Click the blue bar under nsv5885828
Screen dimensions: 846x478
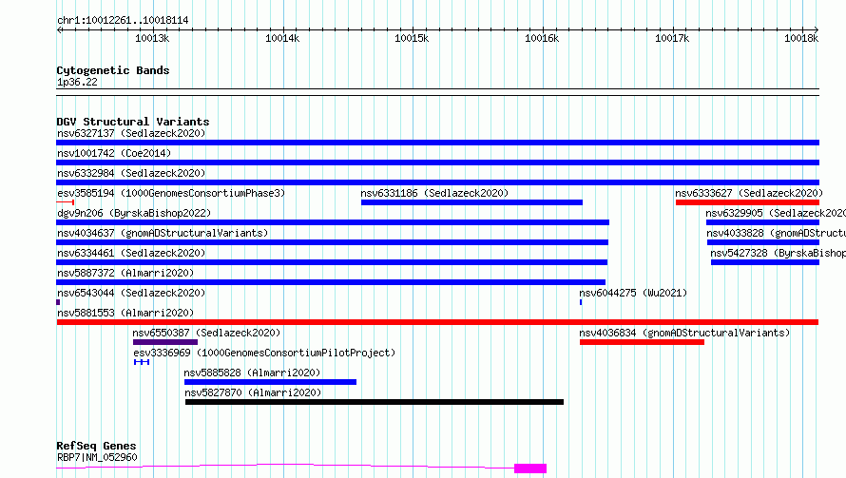click(x=270, y=382)
